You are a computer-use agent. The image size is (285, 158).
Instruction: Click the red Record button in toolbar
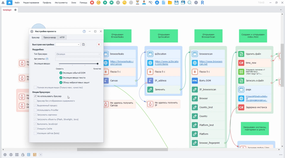(92, 3)
